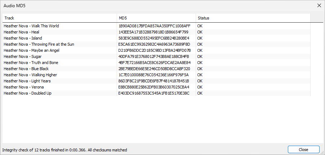Select the Heather Nova - Sugar row

(x=22, y=56)
